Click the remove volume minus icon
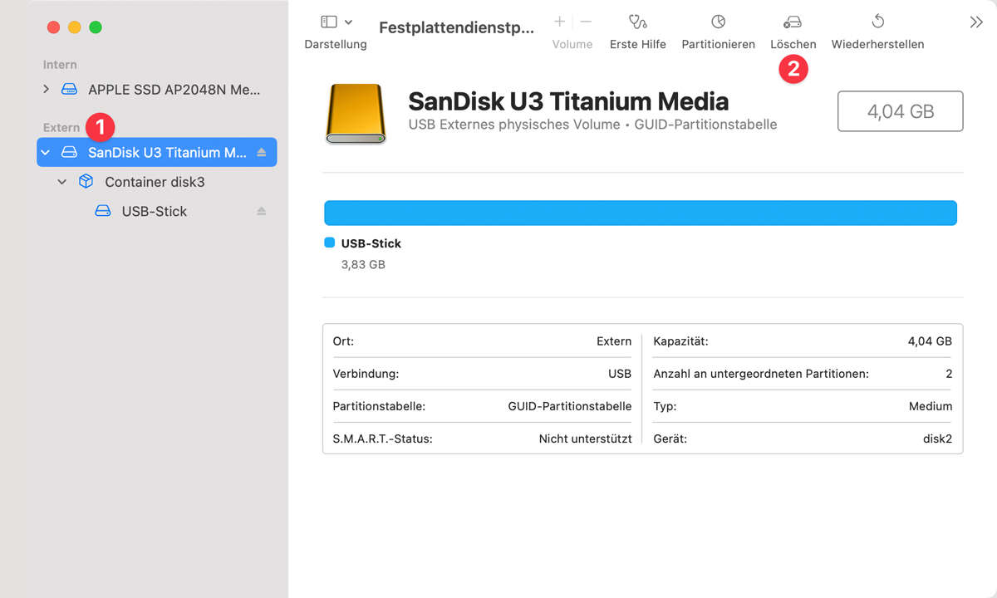The height and width of the screenshot is (598, 997). coord(586,22)
